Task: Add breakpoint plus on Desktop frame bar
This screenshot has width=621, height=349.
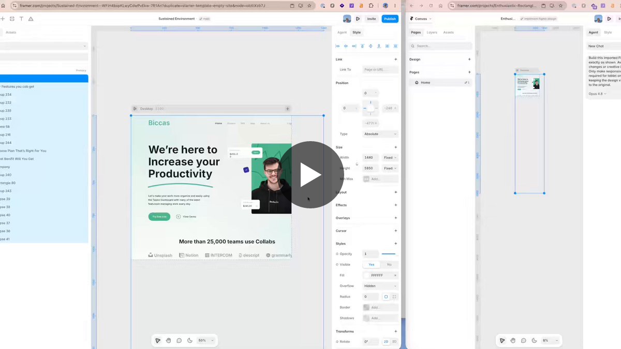Action: tap(288, 109)
